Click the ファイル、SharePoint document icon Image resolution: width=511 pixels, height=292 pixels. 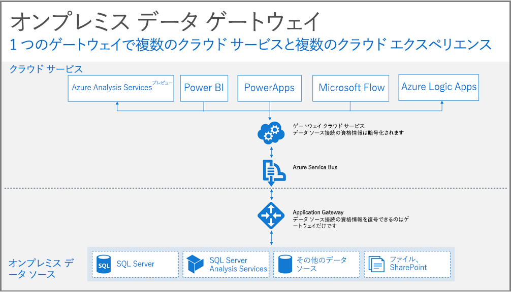coord(376,264)
